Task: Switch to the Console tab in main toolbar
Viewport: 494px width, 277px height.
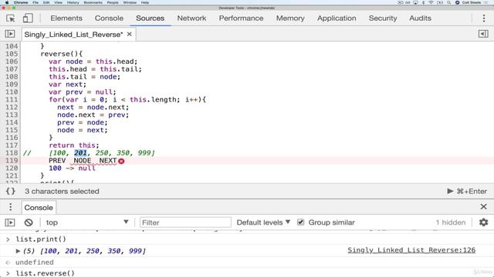Action: point(109,18)
